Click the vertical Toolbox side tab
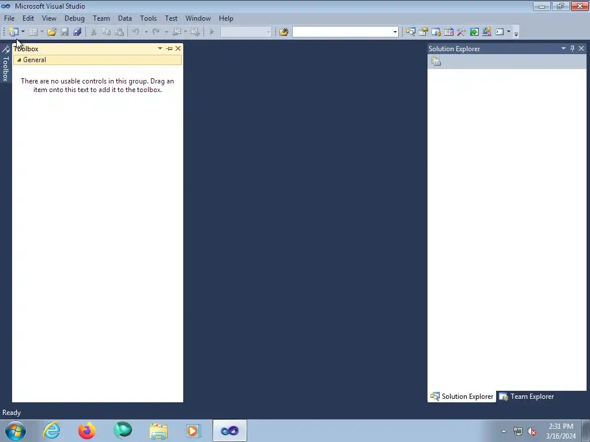The height and width of the screenshot is (442, 590). point(6,63)
